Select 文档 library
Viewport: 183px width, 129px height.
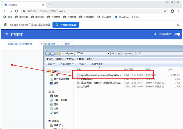(54, 109)
